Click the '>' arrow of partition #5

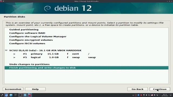pos(14,57)
